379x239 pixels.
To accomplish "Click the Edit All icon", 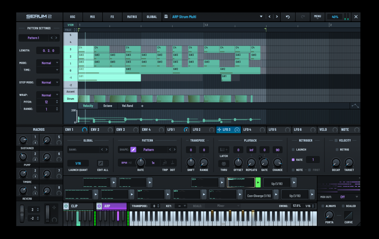I will (103, 163).
